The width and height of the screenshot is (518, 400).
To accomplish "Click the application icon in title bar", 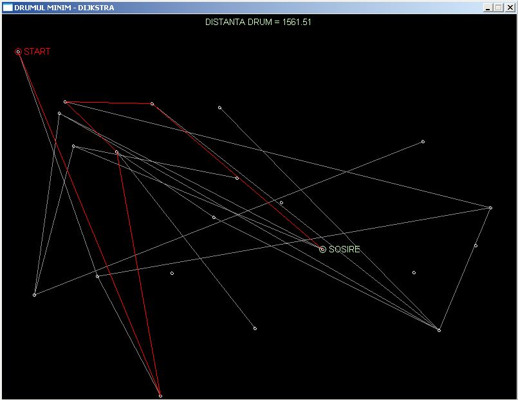I will 8,7.
